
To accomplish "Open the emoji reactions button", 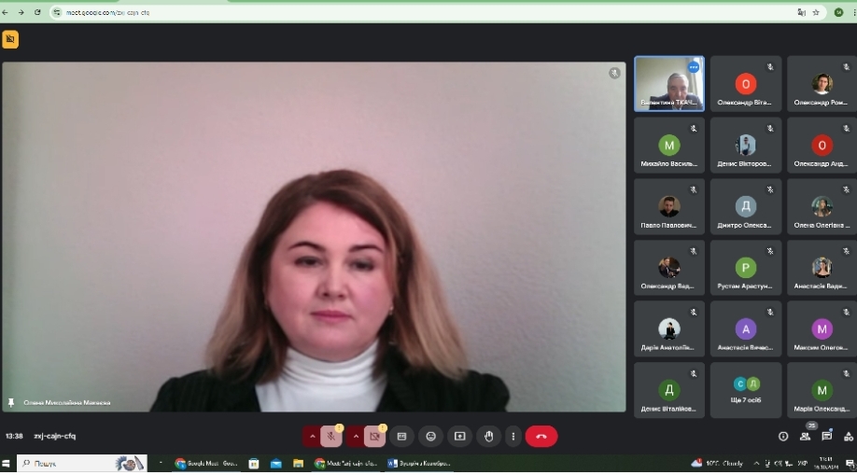I will coord(430,436).
